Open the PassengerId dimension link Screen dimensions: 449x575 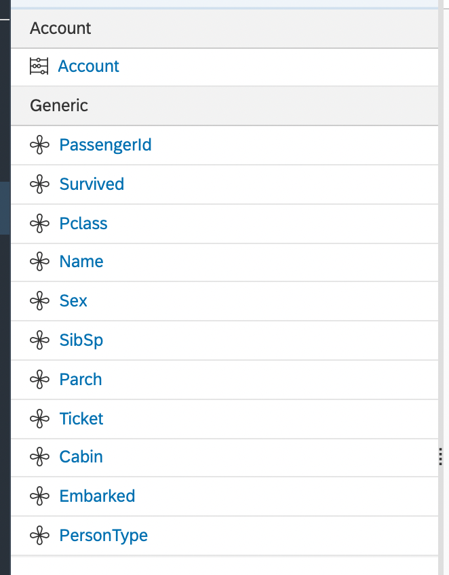point(105,145)
